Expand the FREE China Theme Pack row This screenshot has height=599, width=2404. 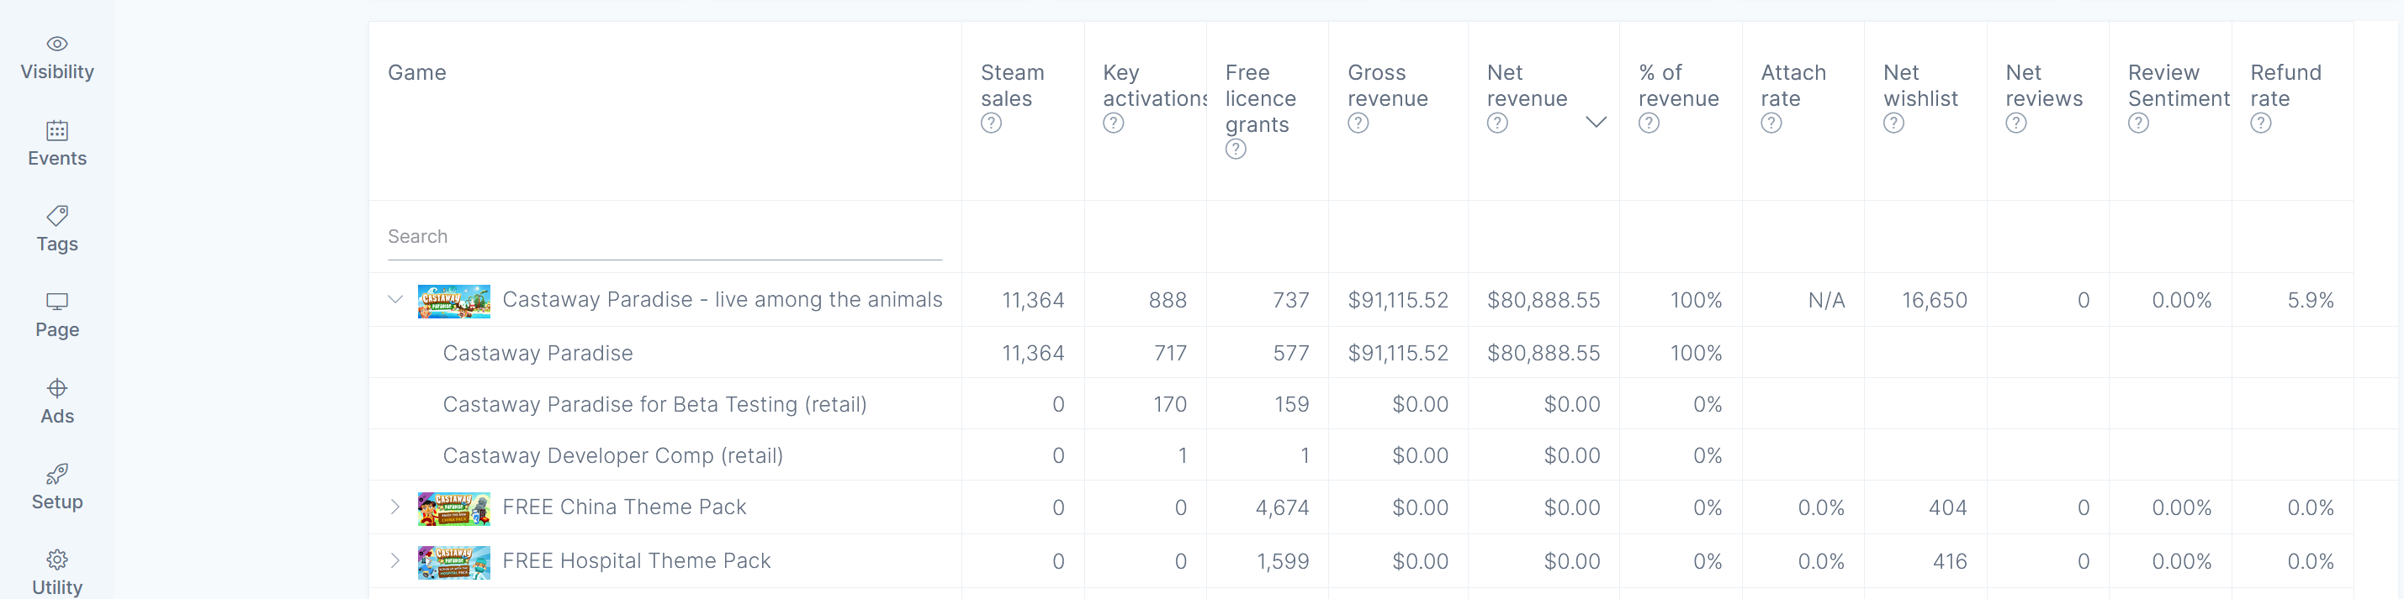[x=395, y=507]
